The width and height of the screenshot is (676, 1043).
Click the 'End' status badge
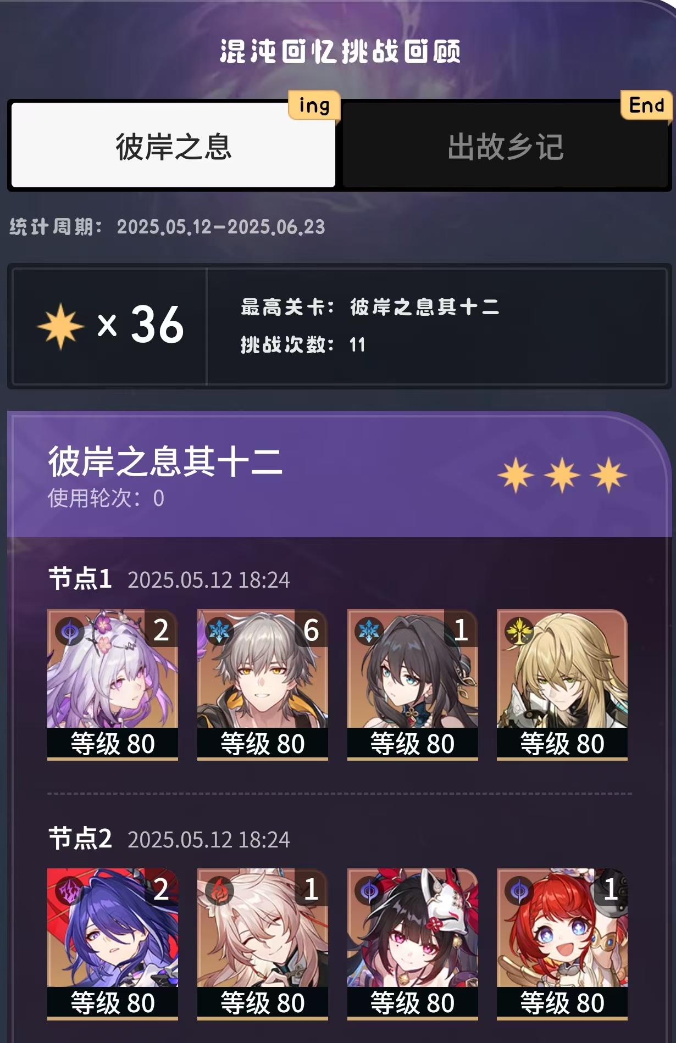646,104
